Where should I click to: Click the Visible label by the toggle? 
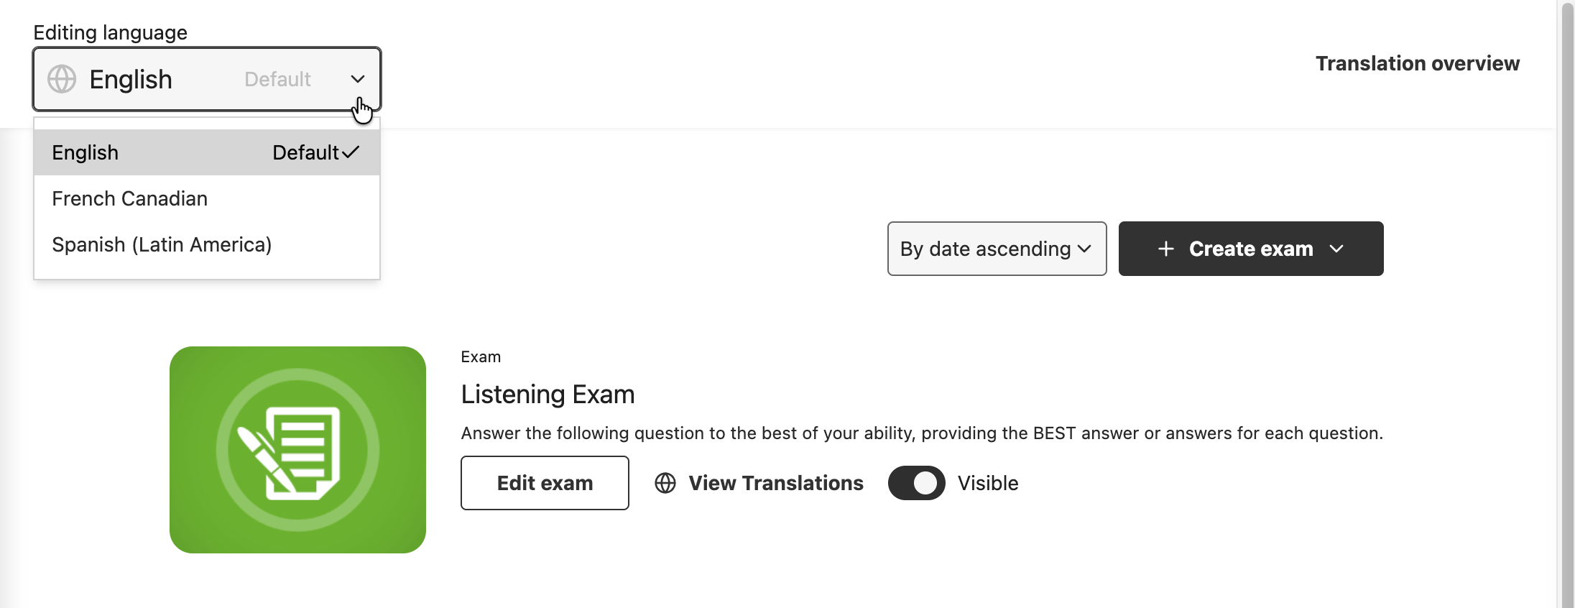pos(988,483)
